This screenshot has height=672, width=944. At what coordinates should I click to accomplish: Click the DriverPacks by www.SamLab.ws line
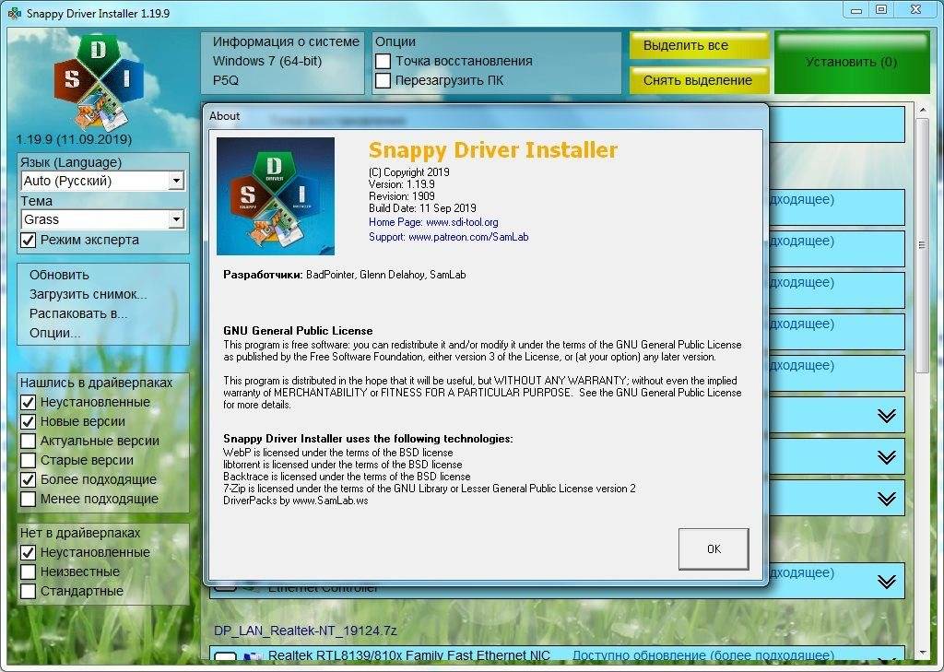click(296, 501)
